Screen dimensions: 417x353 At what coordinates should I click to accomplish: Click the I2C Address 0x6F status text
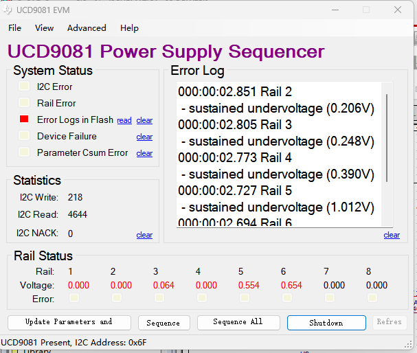[111, 343]
